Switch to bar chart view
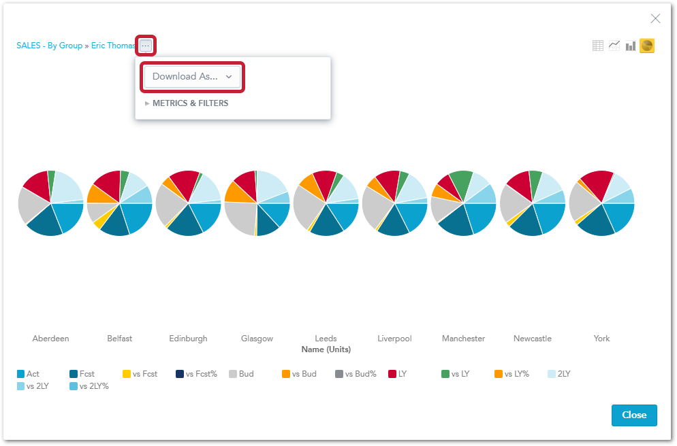Screen dimensions: 677x446 coord(631,46)
